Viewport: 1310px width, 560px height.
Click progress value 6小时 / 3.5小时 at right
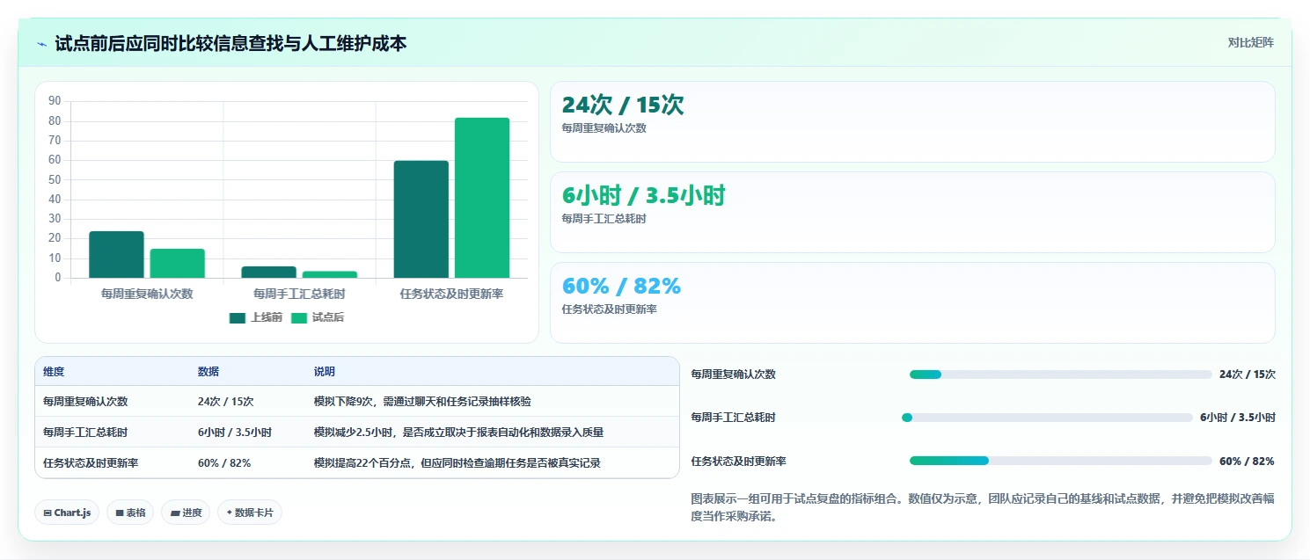click(1238, 418)
